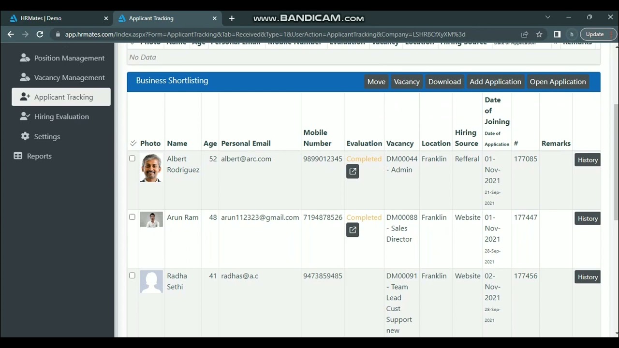Image resolution: width=619 pixels, height=348 pixels.
Task: Click email radhas@a.c
Action: coord(239,275)
